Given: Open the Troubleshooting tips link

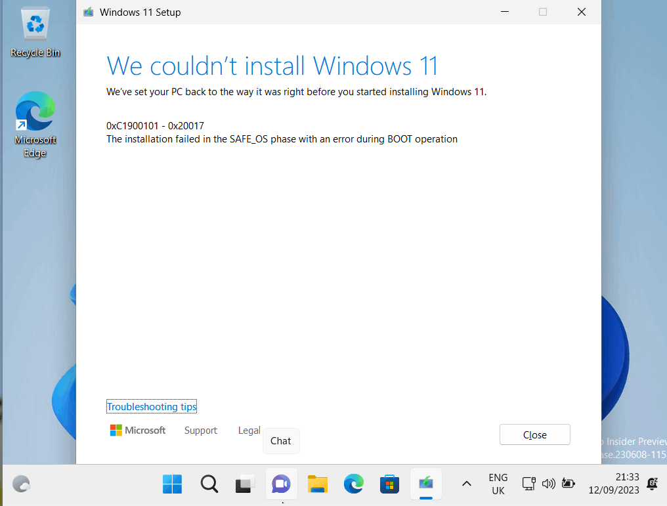Looking at the screenshot, I should (152, 406).
